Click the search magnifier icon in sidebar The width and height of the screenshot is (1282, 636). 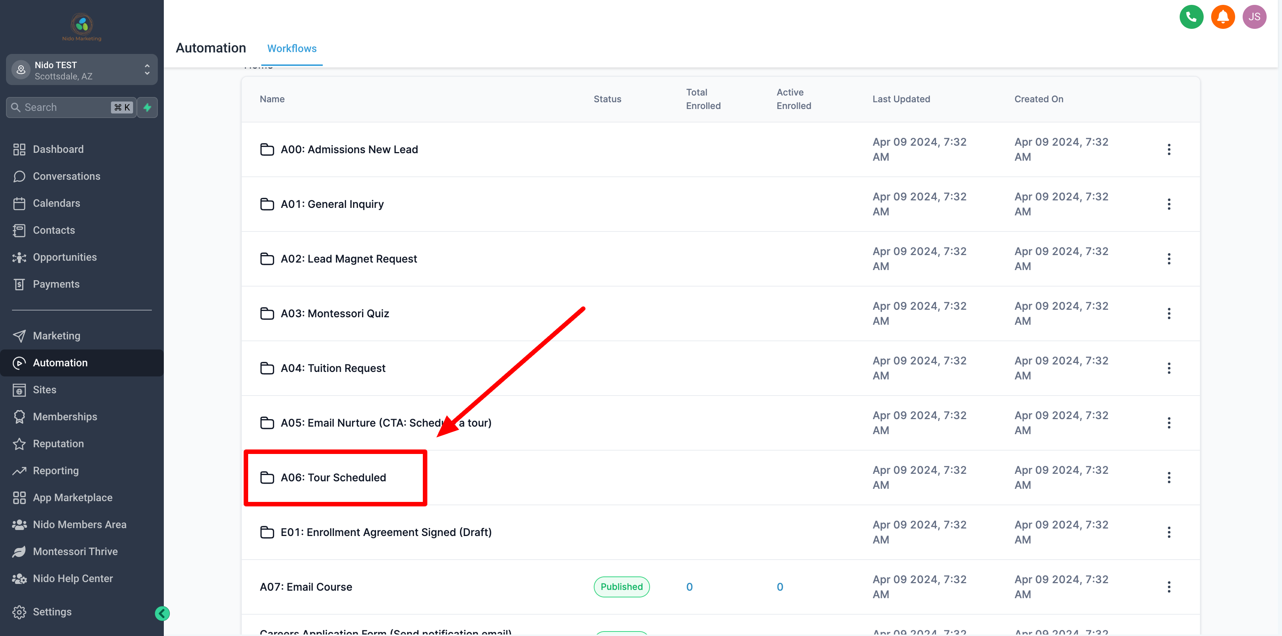tap(15, 107)
